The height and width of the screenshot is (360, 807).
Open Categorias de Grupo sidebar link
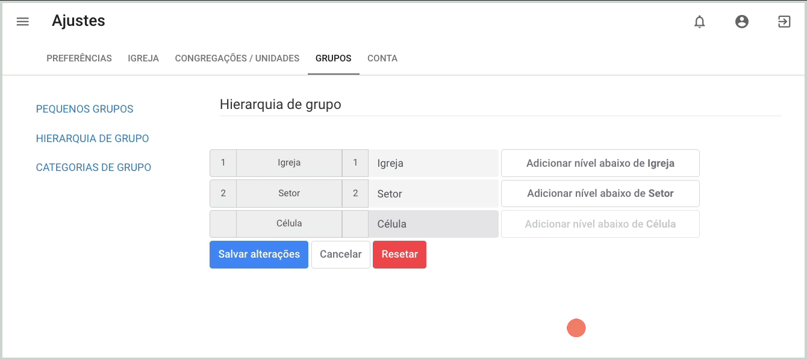pyautogui.click(x=93, y=167)
